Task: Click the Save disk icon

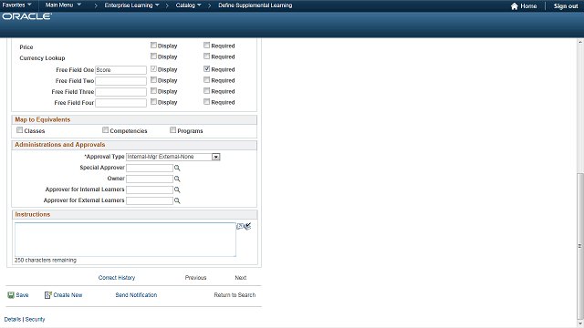Action: [11, 295]
